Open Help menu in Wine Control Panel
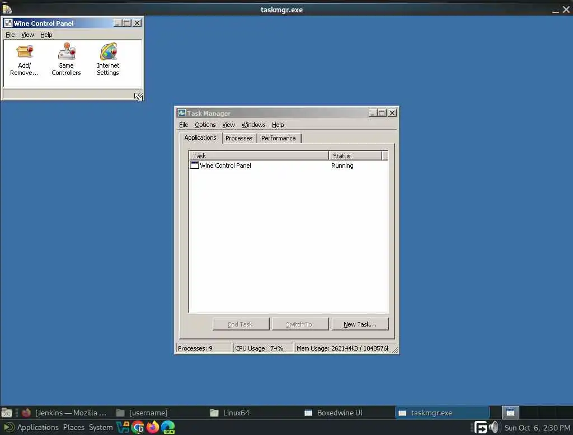Viewport: 573px width, 435px height. 46,35
